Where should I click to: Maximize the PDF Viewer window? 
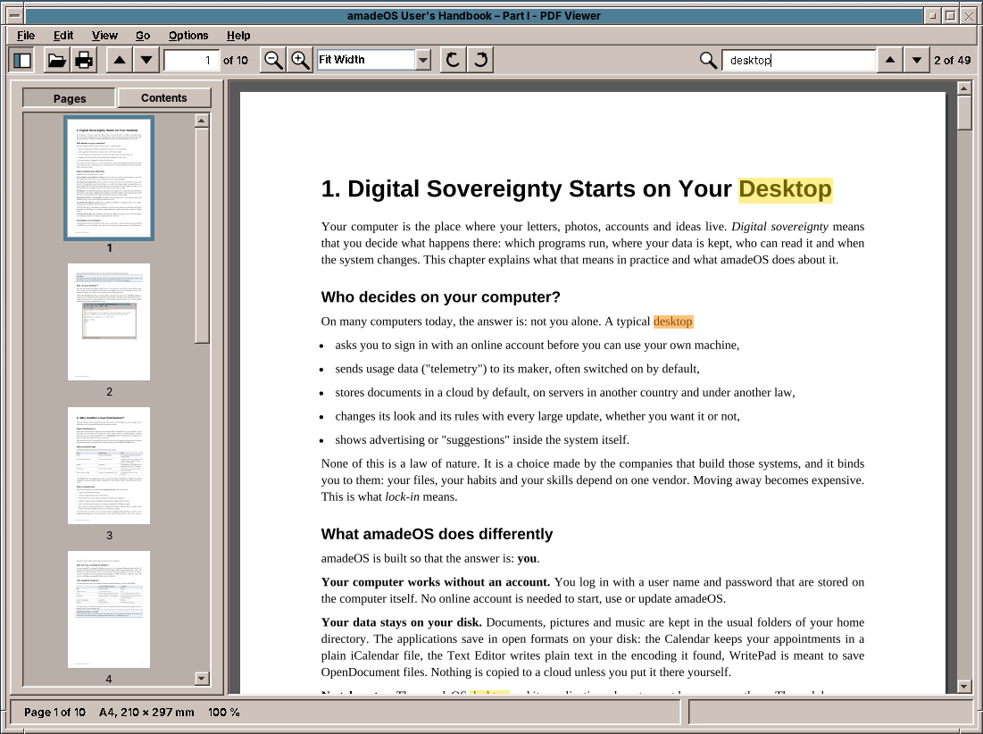[x=950, y=16]
